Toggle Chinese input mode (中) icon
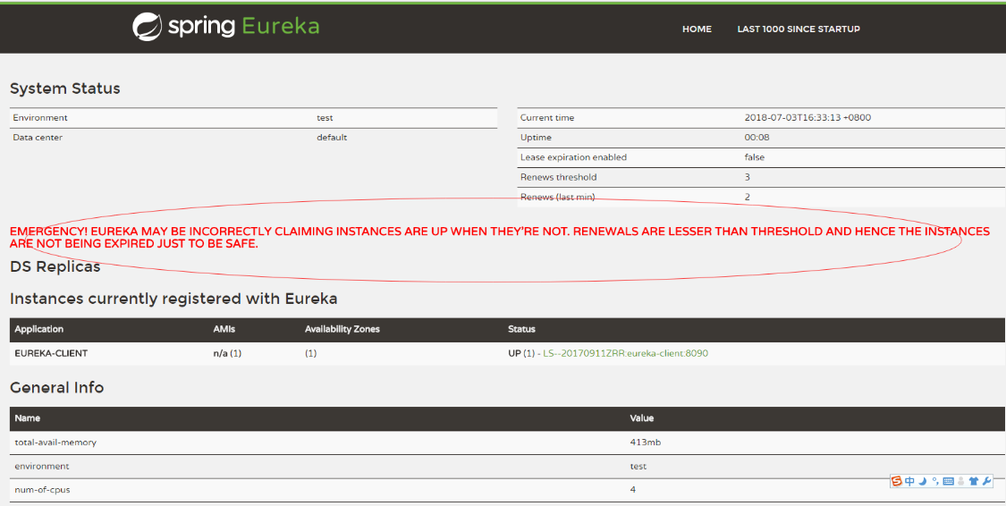 pos(909,481)
